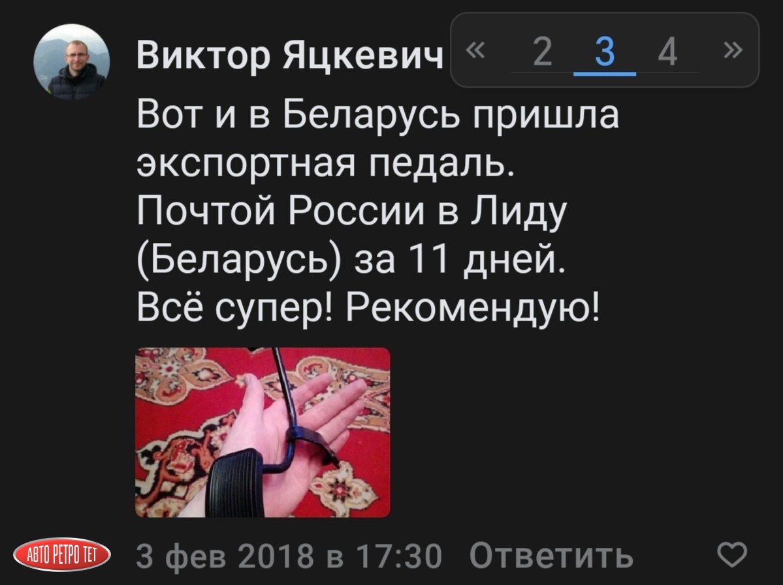783x585 pixels.
Task: Switch to comments page 4
Action: 667,52
